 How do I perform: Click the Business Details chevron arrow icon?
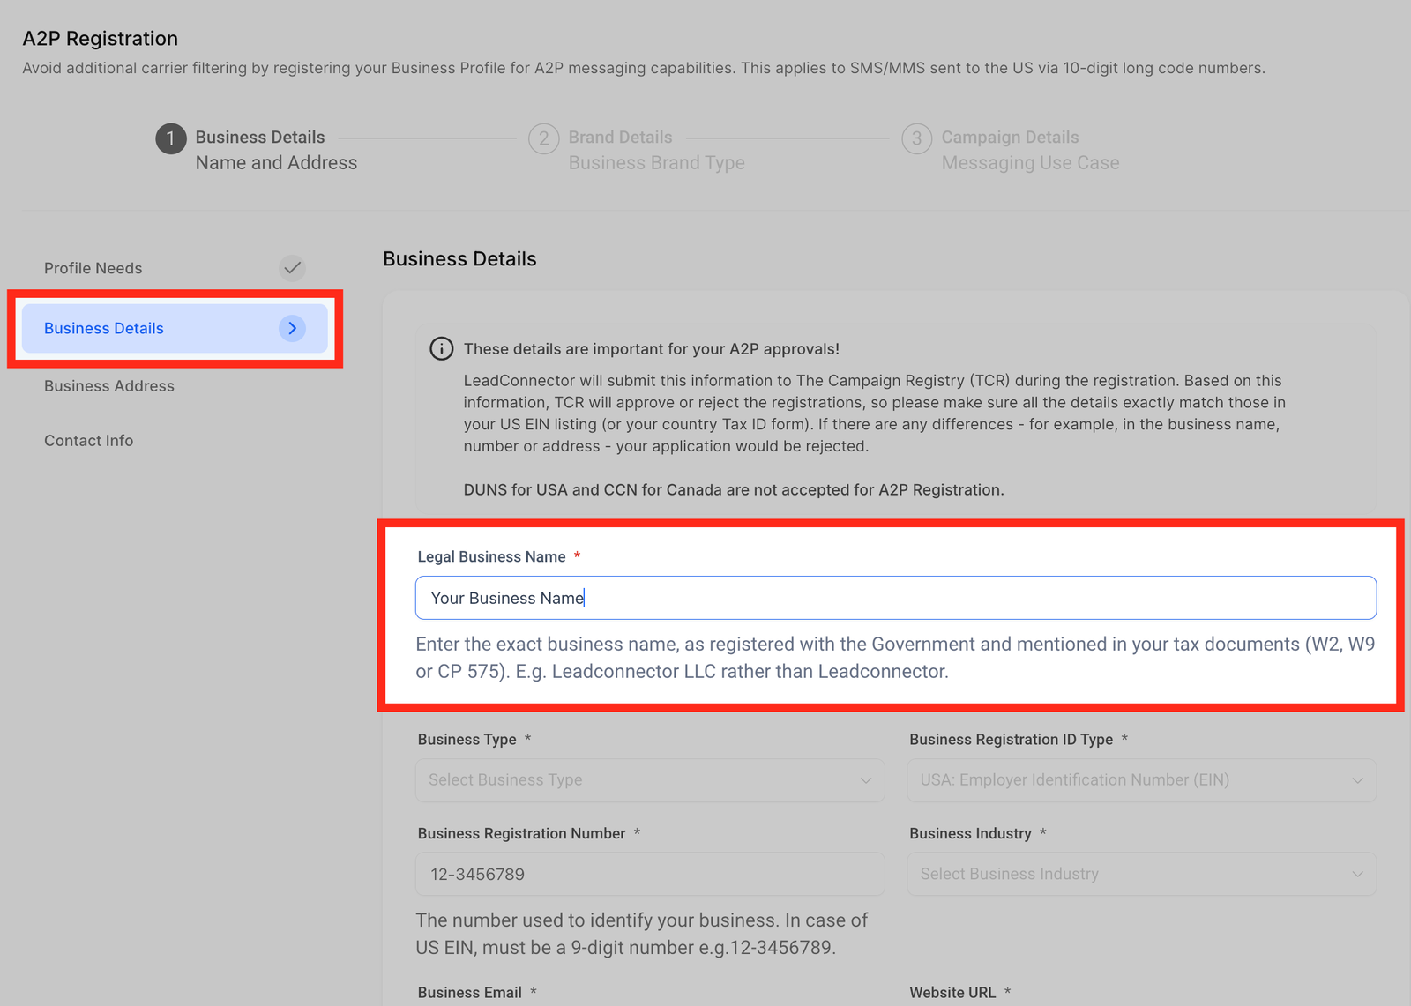tap(292, 328)
